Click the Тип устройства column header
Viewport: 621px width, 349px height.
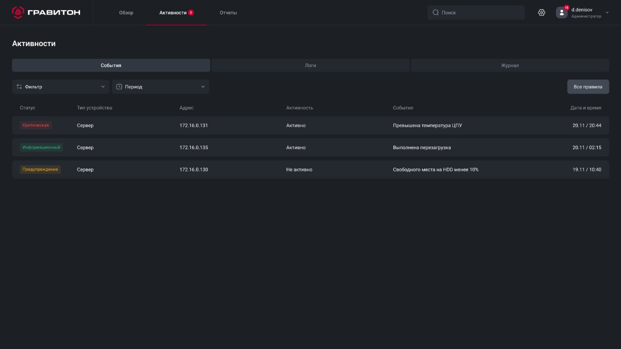click(95, 108)
